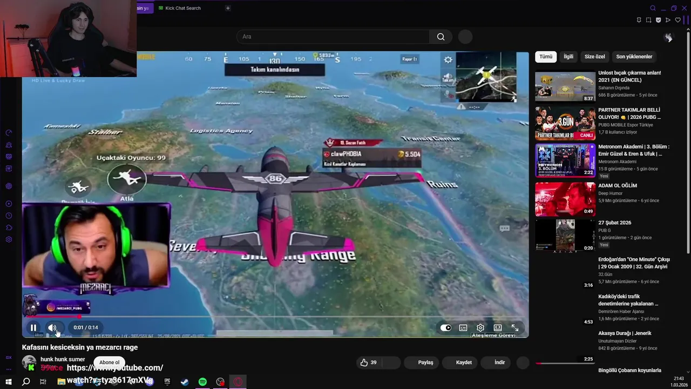
Task: Open the 'PARTNER TAKIMLAR BELLİ OLUYOR' live thumbnail
Action: coord(565,124)
